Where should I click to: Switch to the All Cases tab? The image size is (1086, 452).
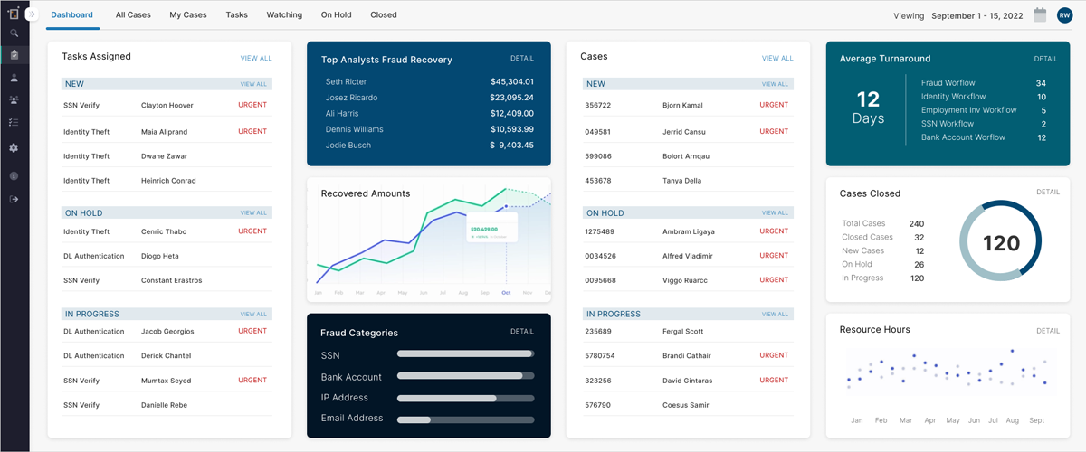tap(133, 15)
